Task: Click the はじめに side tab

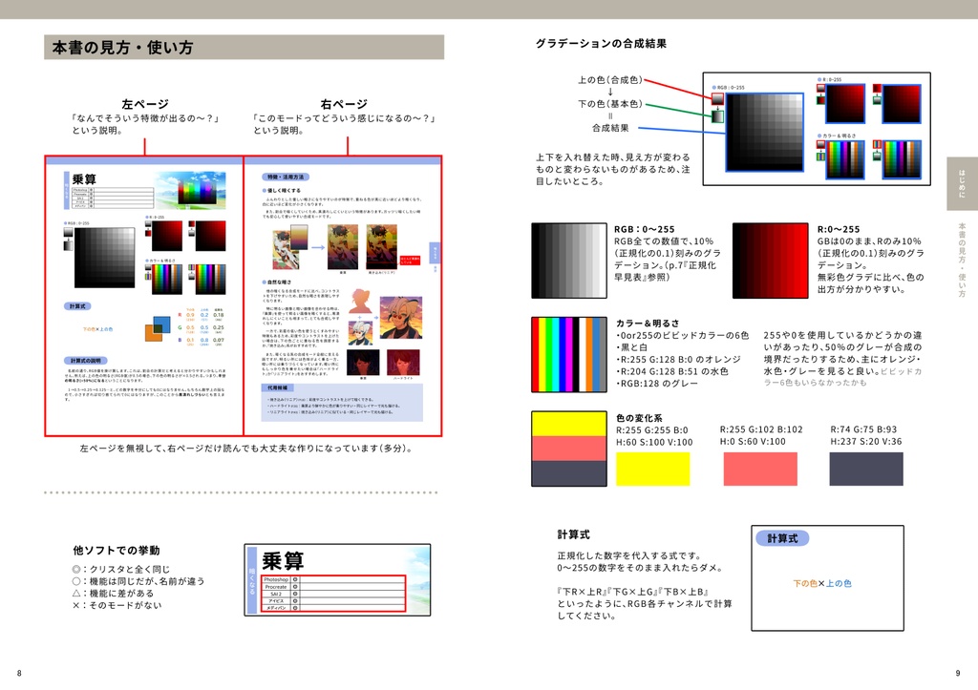Action: [x=962, y=183]
